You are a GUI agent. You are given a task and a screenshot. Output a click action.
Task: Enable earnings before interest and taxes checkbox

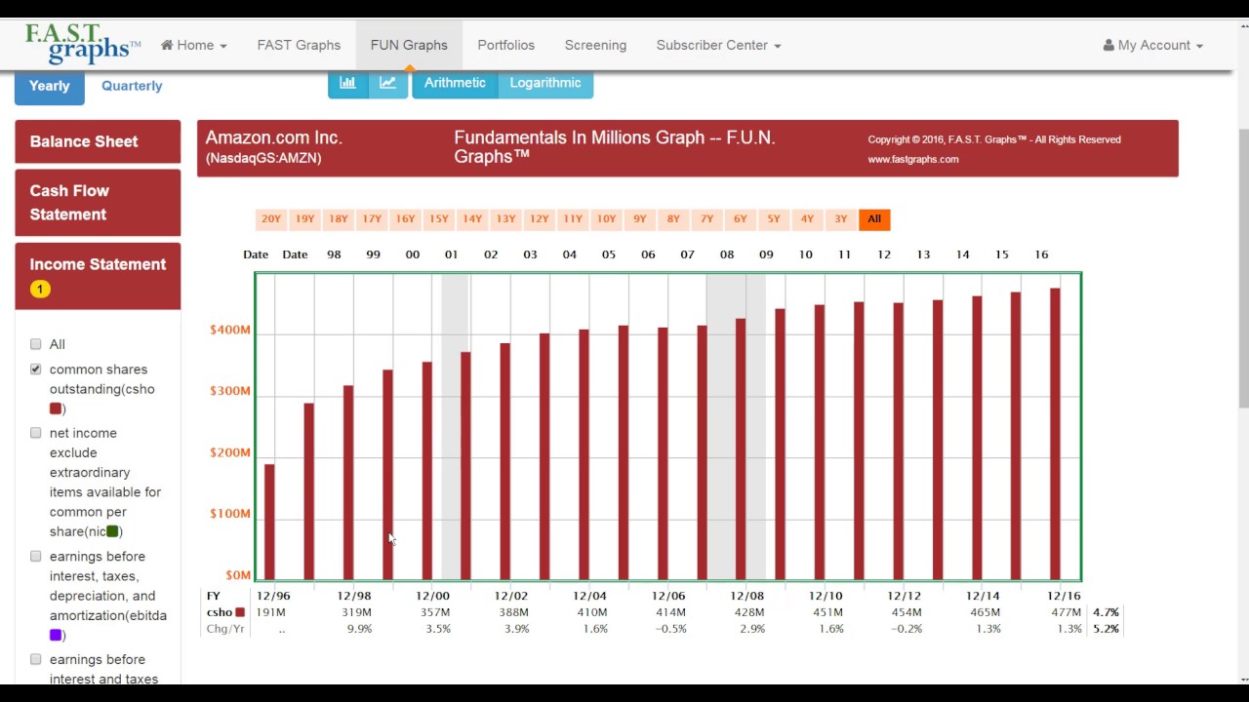pos(36,660)
